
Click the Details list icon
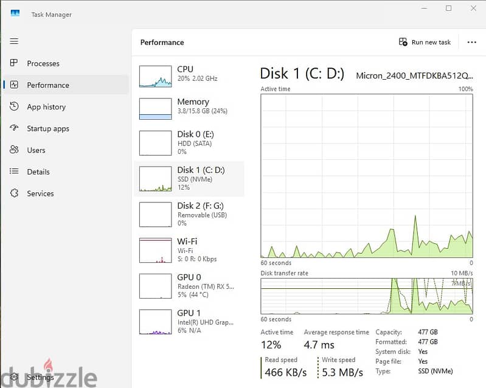pyautogui.click(x=14, y=171)
